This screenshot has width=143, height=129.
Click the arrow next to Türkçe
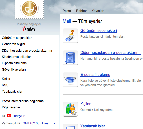pyautogui.click(x=24, y=116)
